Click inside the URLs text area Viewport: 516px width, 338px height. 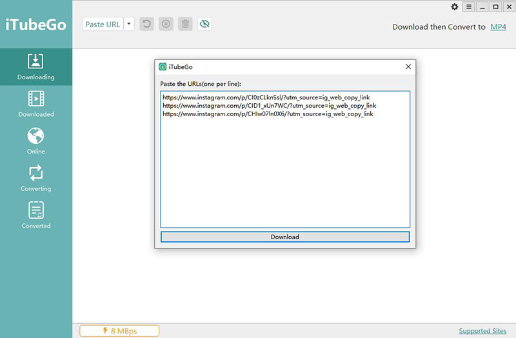285,159
